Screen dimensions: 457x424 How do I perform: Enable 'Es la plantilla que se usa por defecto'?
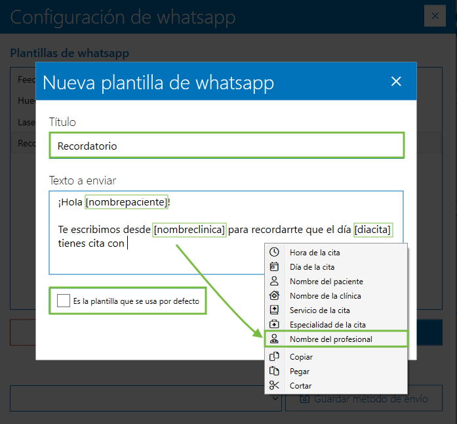(63, 301)
